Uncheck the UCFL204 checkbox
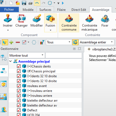The image size is (116, 116). (19, 115)
